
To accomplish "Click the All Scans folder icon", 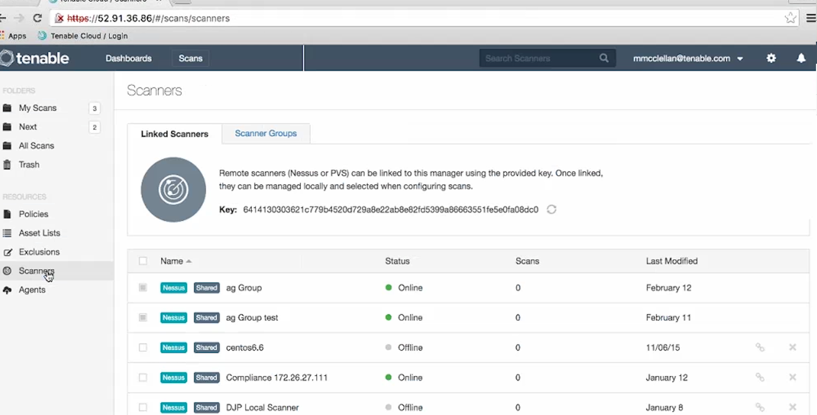I will coord(7,146).
